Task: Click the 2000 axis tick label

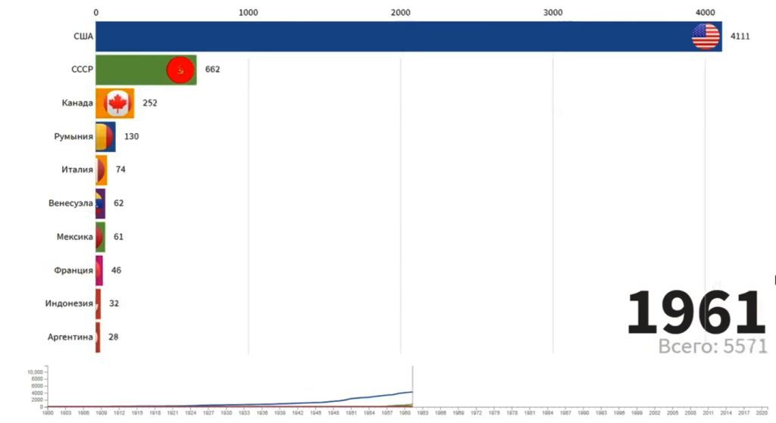Action: [x=400, y=13]
